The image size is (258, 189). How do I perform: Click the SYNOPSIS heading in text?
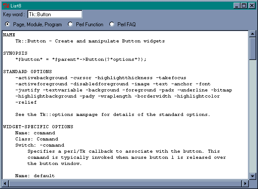pyautogui.click(x=15, y=53)
